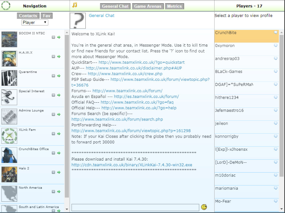This screenshot has height=213, width=285.
Task: Select the XLink Fam thumbnail
Action: pyautogui.click(x=9, y=136)
